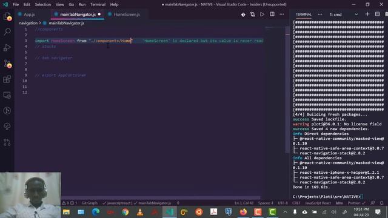Switch to the App.js editor tab
This screenshot has width=388, height=218.
tap(30, 15)
